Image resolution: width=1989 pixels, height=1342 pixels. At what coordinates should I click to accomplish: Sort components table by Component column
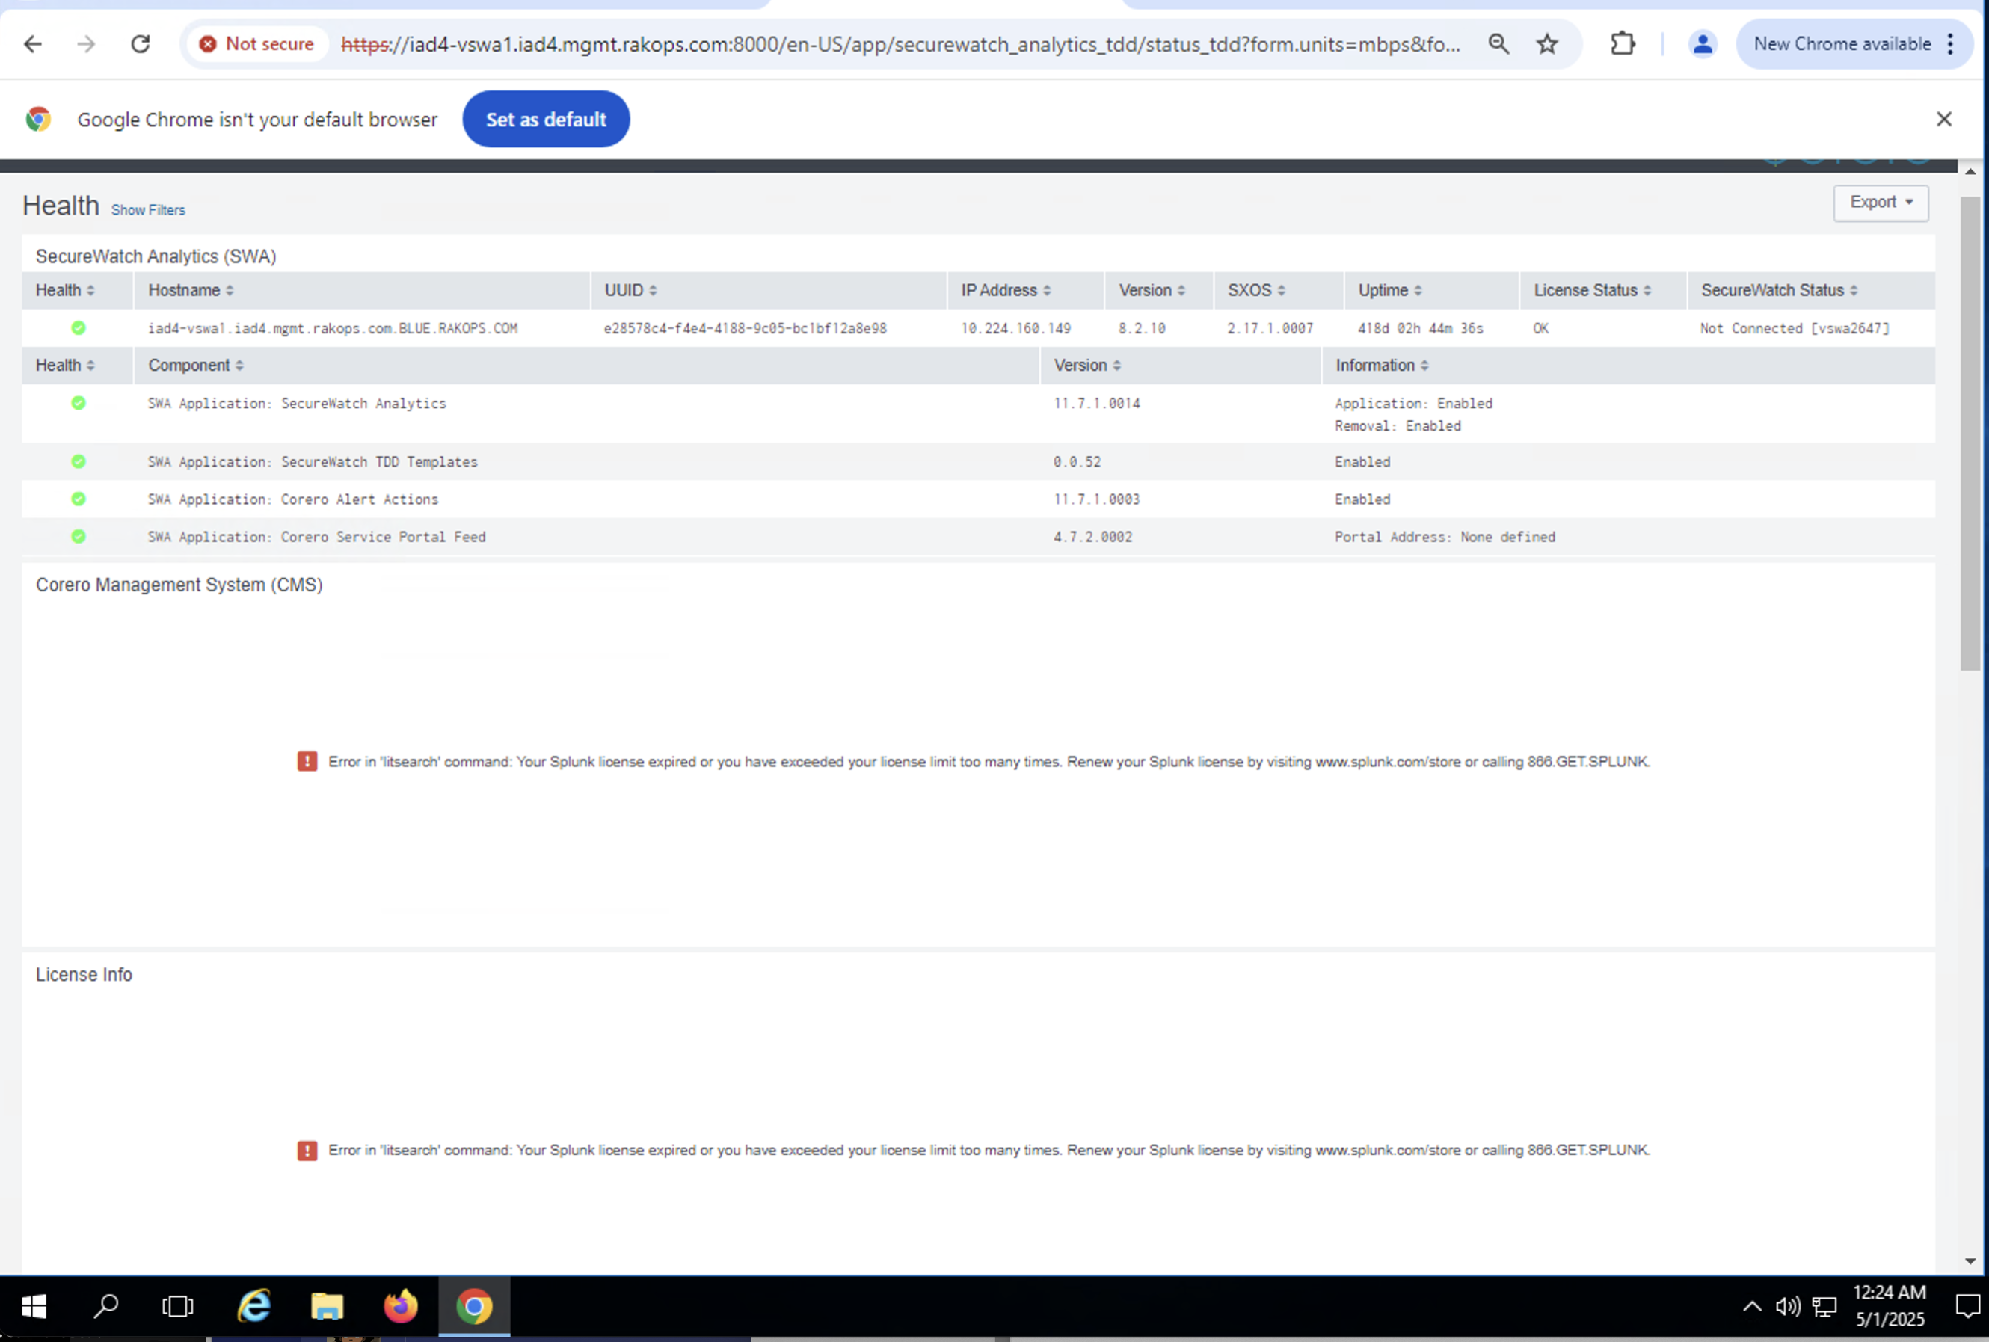(x=196, y=366)
